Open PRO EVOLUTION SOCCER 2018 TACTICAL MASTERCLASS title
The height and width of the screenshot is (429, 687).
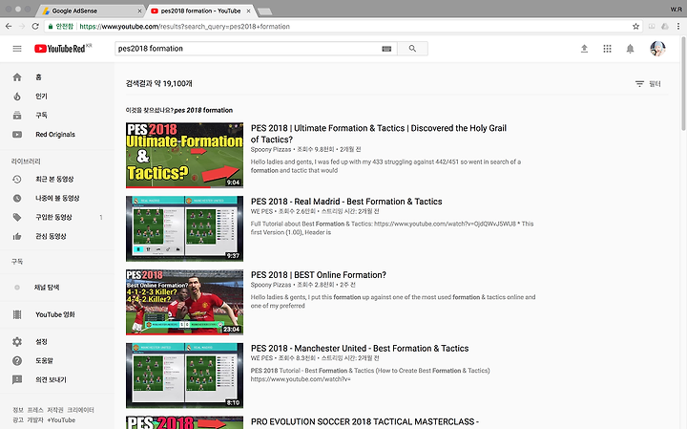364,422
